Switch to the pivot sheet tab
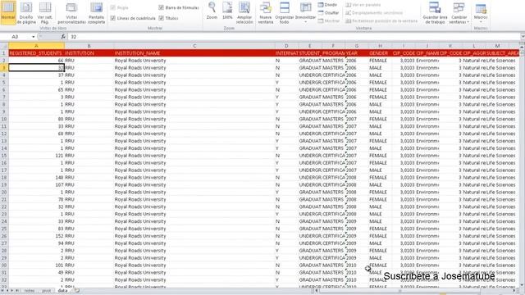Image resolution: width=525 pixels, height=295 pixels. tap(46, 291)
